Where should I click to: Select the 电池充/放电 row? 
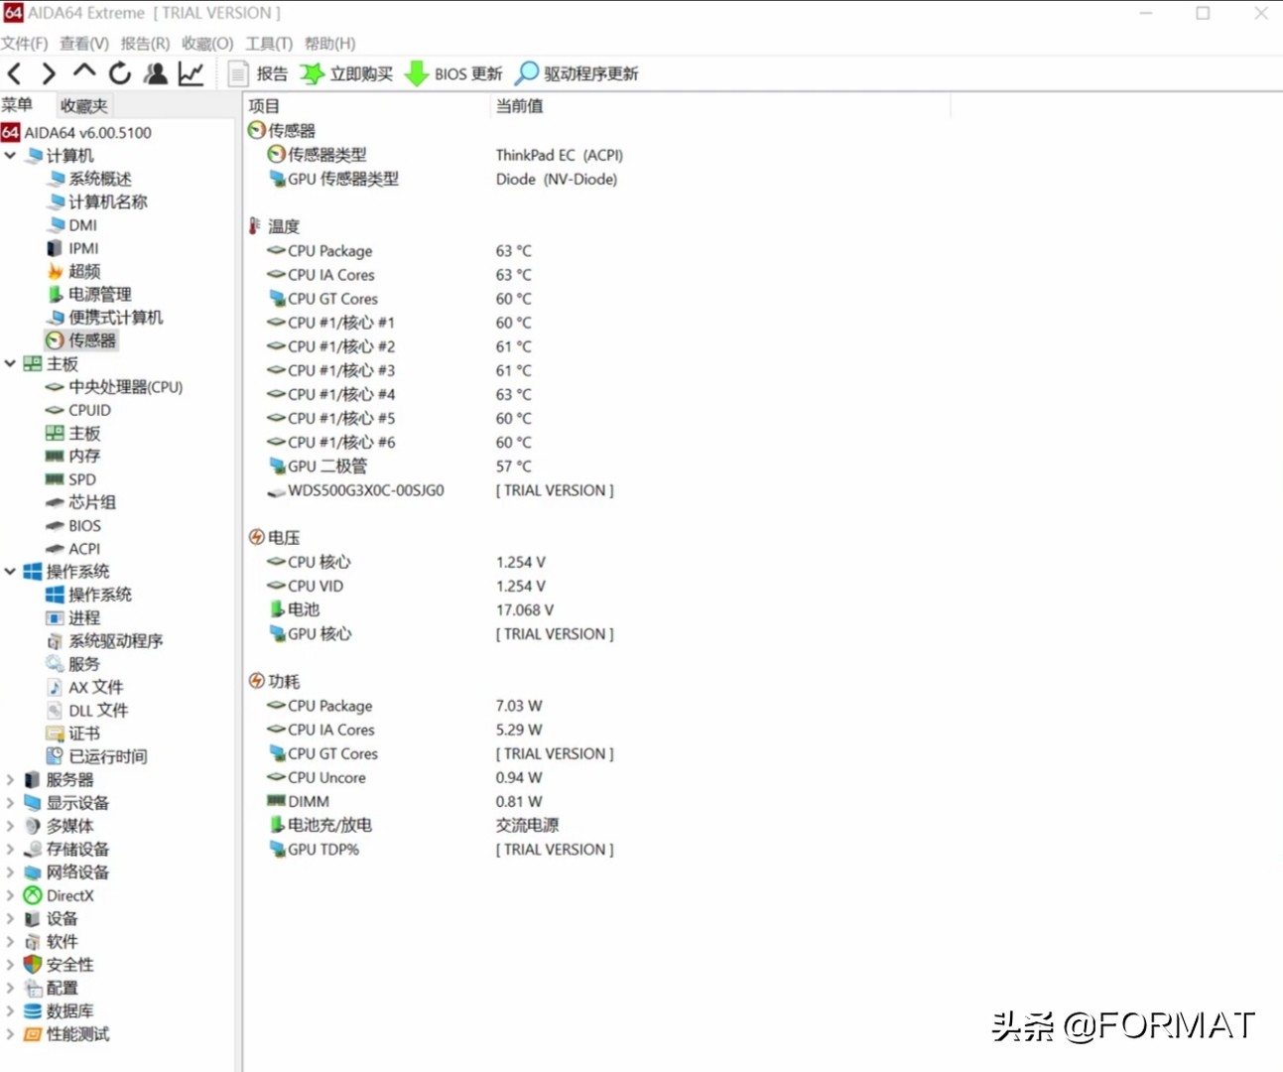(x=413, y=825)
